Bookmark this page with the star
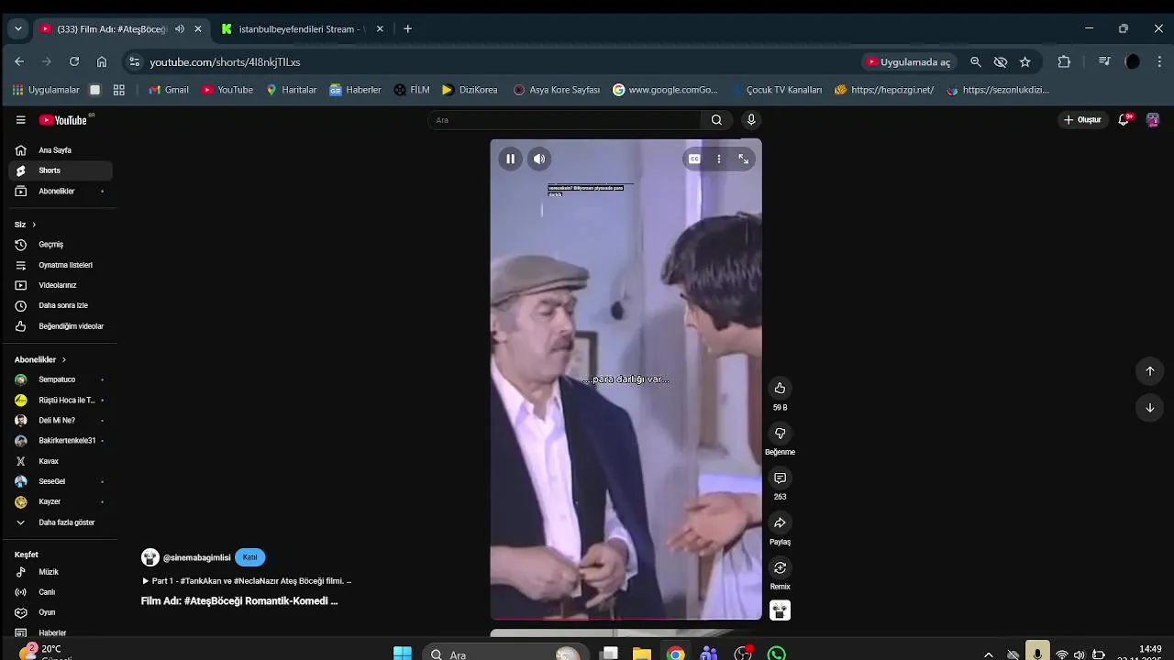The width and height of the screenshot is (1174, 660). click(x=1025, y=61)
